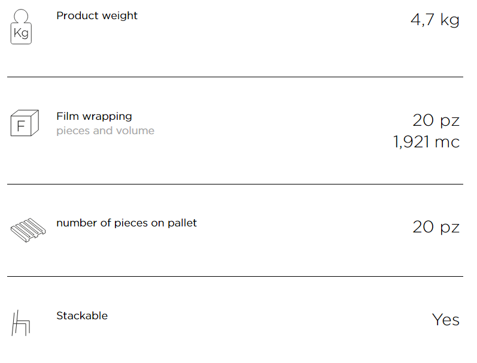477x363 pixels.
Task: Select the number of pieces on pallet label
Action: (x=126, y=223)
